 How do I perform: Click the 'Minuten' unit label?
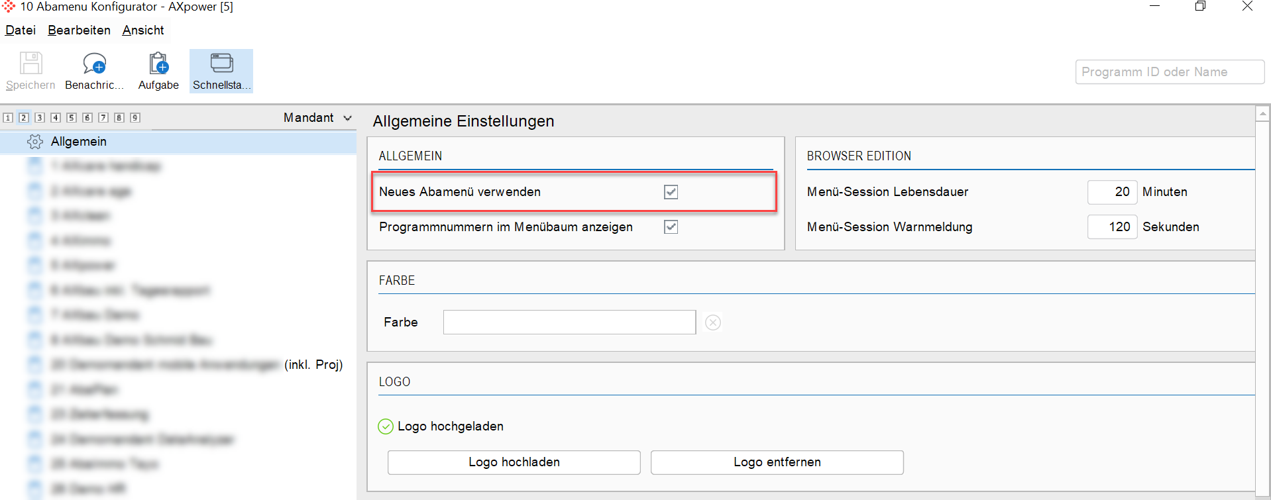coord(1165,192)
